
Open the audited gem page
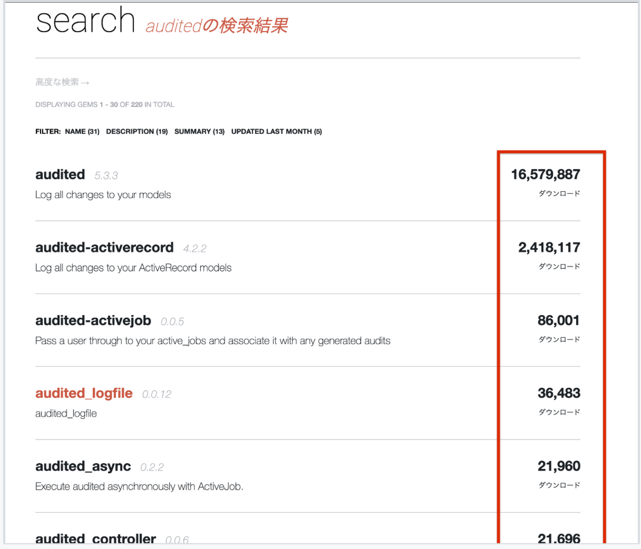pos(60,175)
